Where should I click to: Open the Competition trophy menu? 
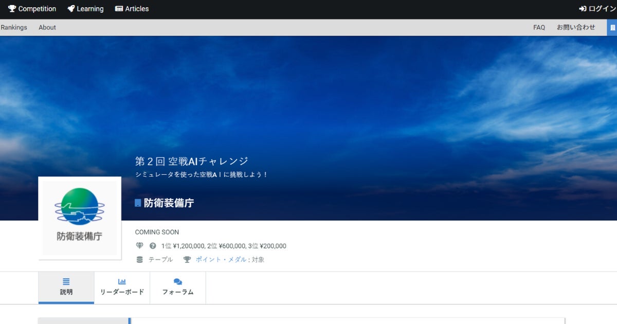coord(32,9)
